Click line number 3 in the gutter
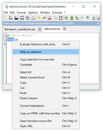The image size is (103, 133). click(x=5, y=44)
